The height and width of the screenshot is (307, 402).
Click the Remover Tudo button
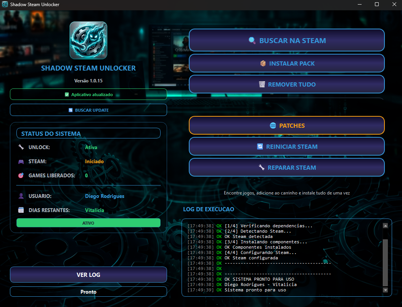[287, 84]
